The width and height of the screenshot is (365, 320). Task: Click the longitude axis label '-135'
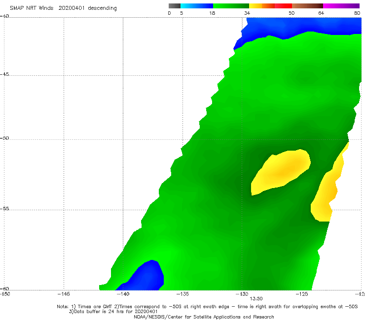[x=182, y=294]
